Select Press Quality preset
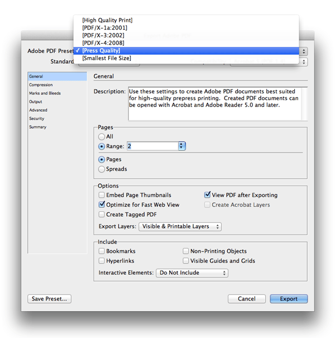Screen dimensions: 335x338 186,51
